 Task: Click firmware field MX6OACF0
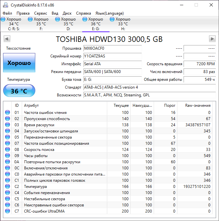(112, 48)
